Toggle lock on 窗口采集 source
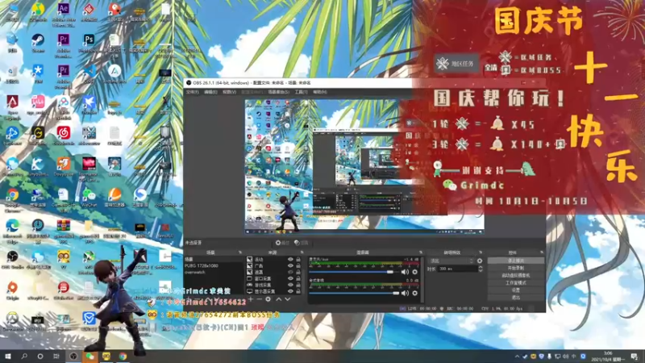Image resolution: width=645 pixels, height=363 pixels. [x=298, y=278]
